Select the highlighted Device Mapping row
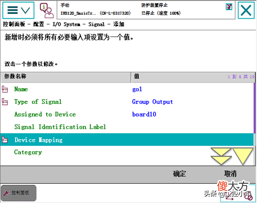 127,140
